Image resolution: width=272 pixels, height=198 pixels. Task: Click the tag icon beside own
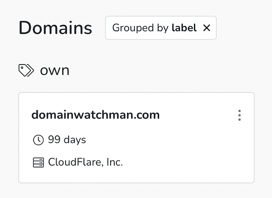pos(26,70)
